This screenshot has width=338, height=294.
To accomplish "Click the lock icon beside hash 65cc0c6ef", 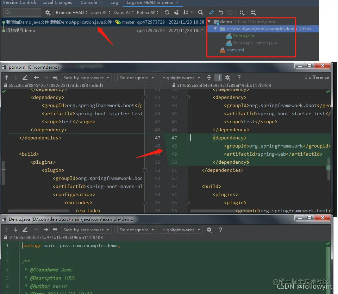I will [x=6, y=85].
